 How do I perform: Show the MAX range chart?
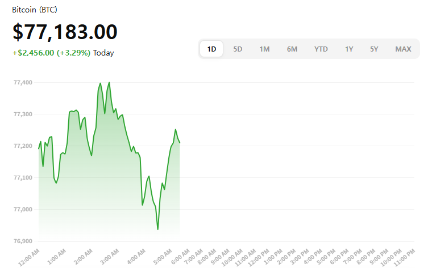click(403, 49)
